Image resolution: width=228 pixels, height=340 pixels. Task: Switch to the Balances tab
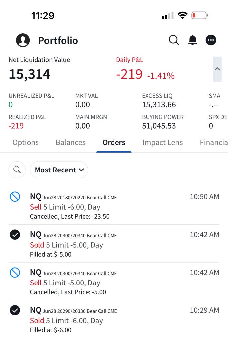(71, 143)
